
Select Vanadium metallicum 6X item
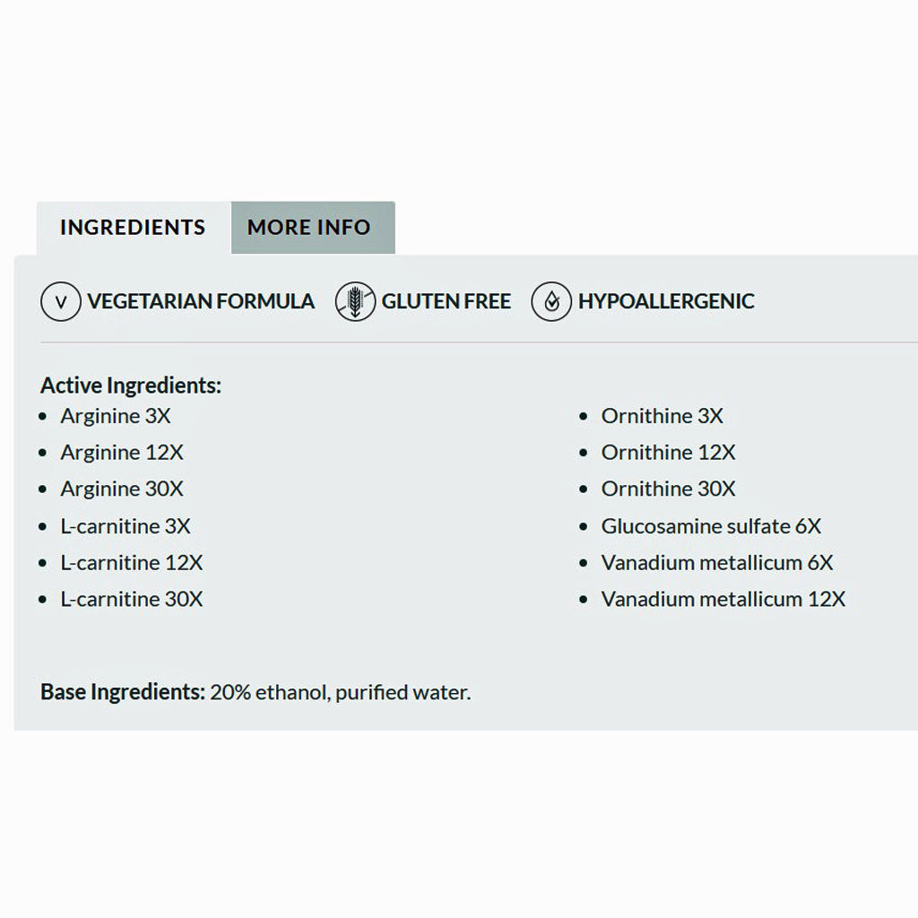pos(717,563)
